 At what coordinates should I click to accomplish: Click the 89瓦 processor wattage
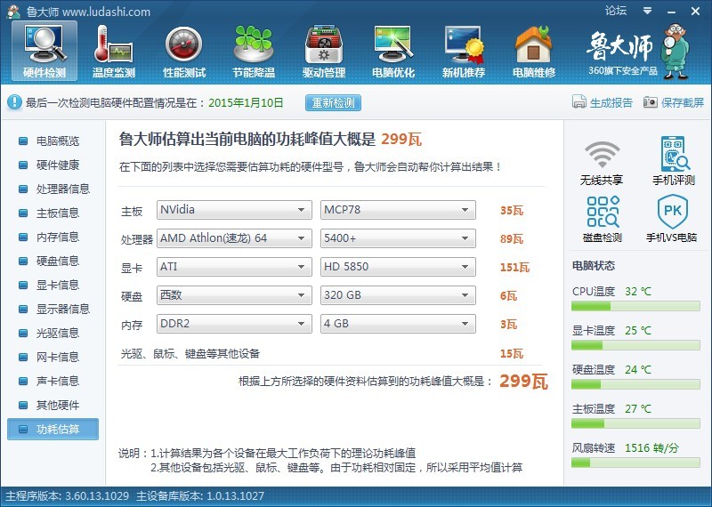(512, 238)
